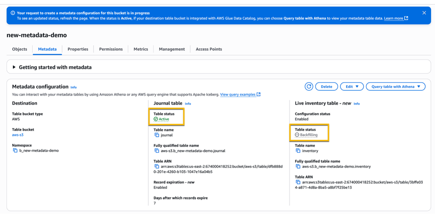The width and height of the screenshot is (435, 215).
Task: Copy the journal Table ARN
Action: click(x=157, y=166)
